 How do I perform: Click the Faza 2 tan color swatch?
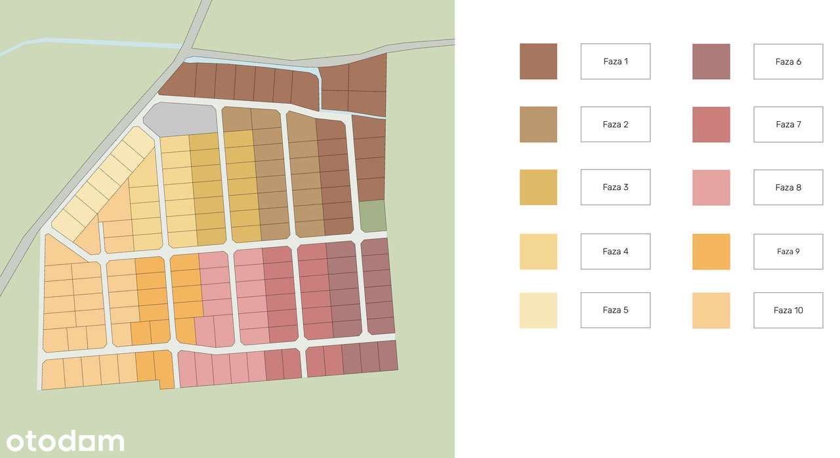coord(538,124)
